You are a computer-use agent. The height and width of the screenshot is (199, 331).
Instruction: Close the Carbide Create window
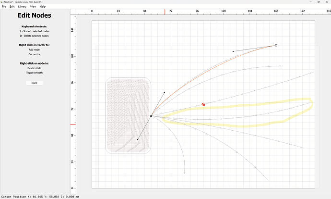327,2
